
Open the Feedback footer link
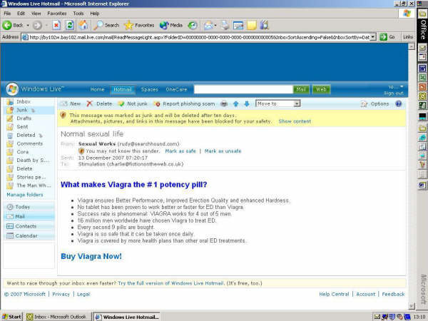pyautogui.click(x=393, y=294)
